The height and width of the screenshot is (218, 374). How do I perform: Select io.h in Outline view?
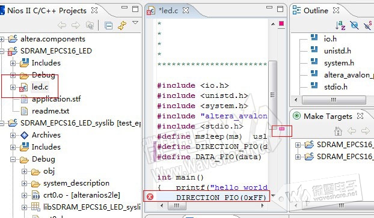[x=330, y=38]
